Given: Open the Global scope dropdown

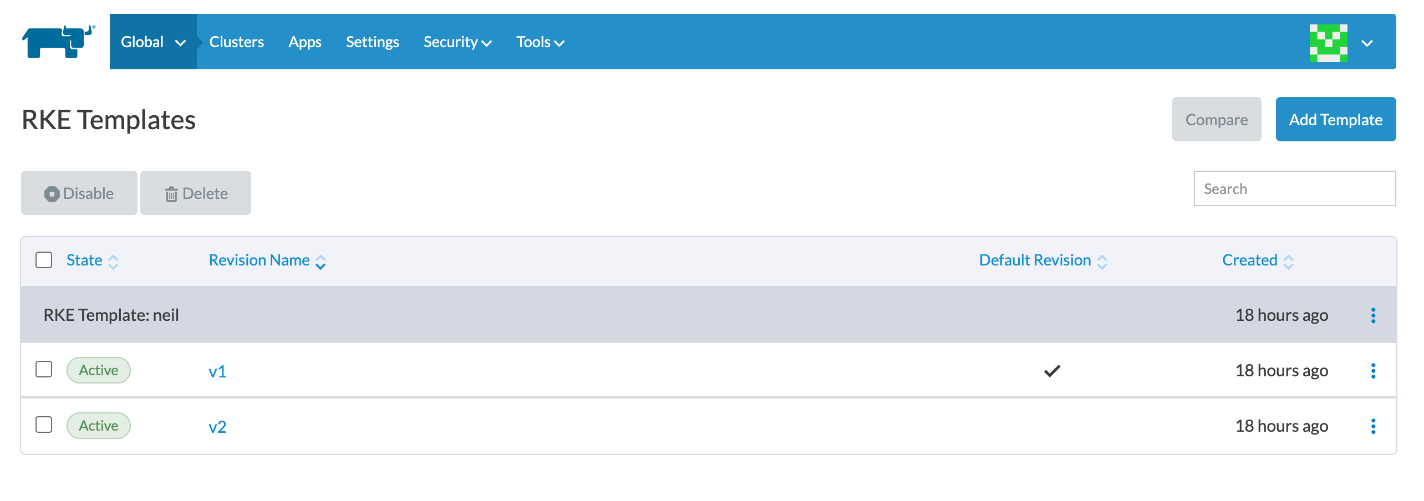Looking at the screenshot, I should click(153, 42).
